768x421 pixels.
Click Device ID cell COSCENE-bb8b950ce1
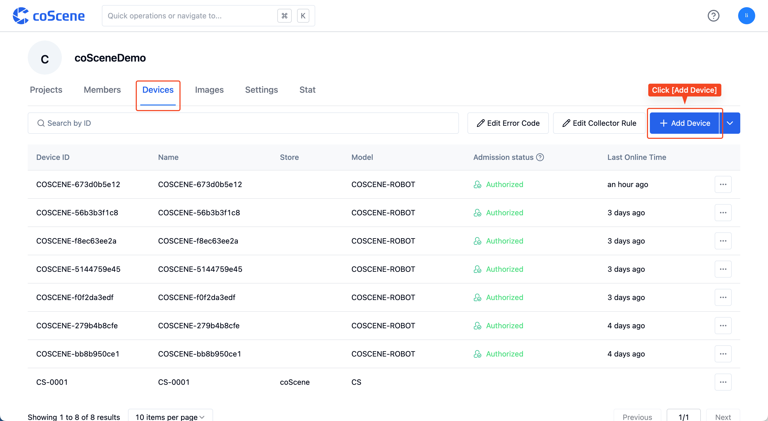tap(78, 354)
